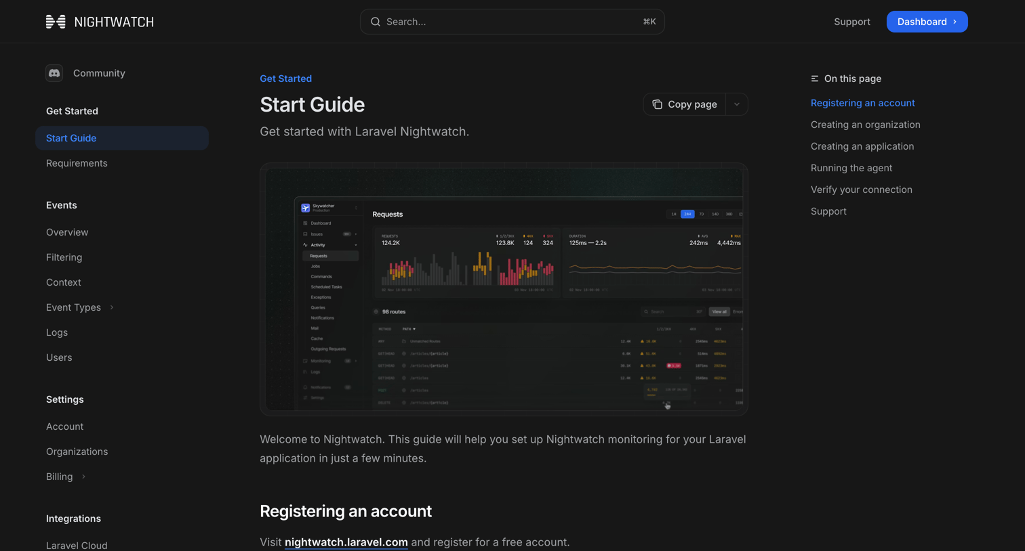Click the Get Started breadcrumb link
This screenshot has height=551, width=1025.
coord(285,79)
